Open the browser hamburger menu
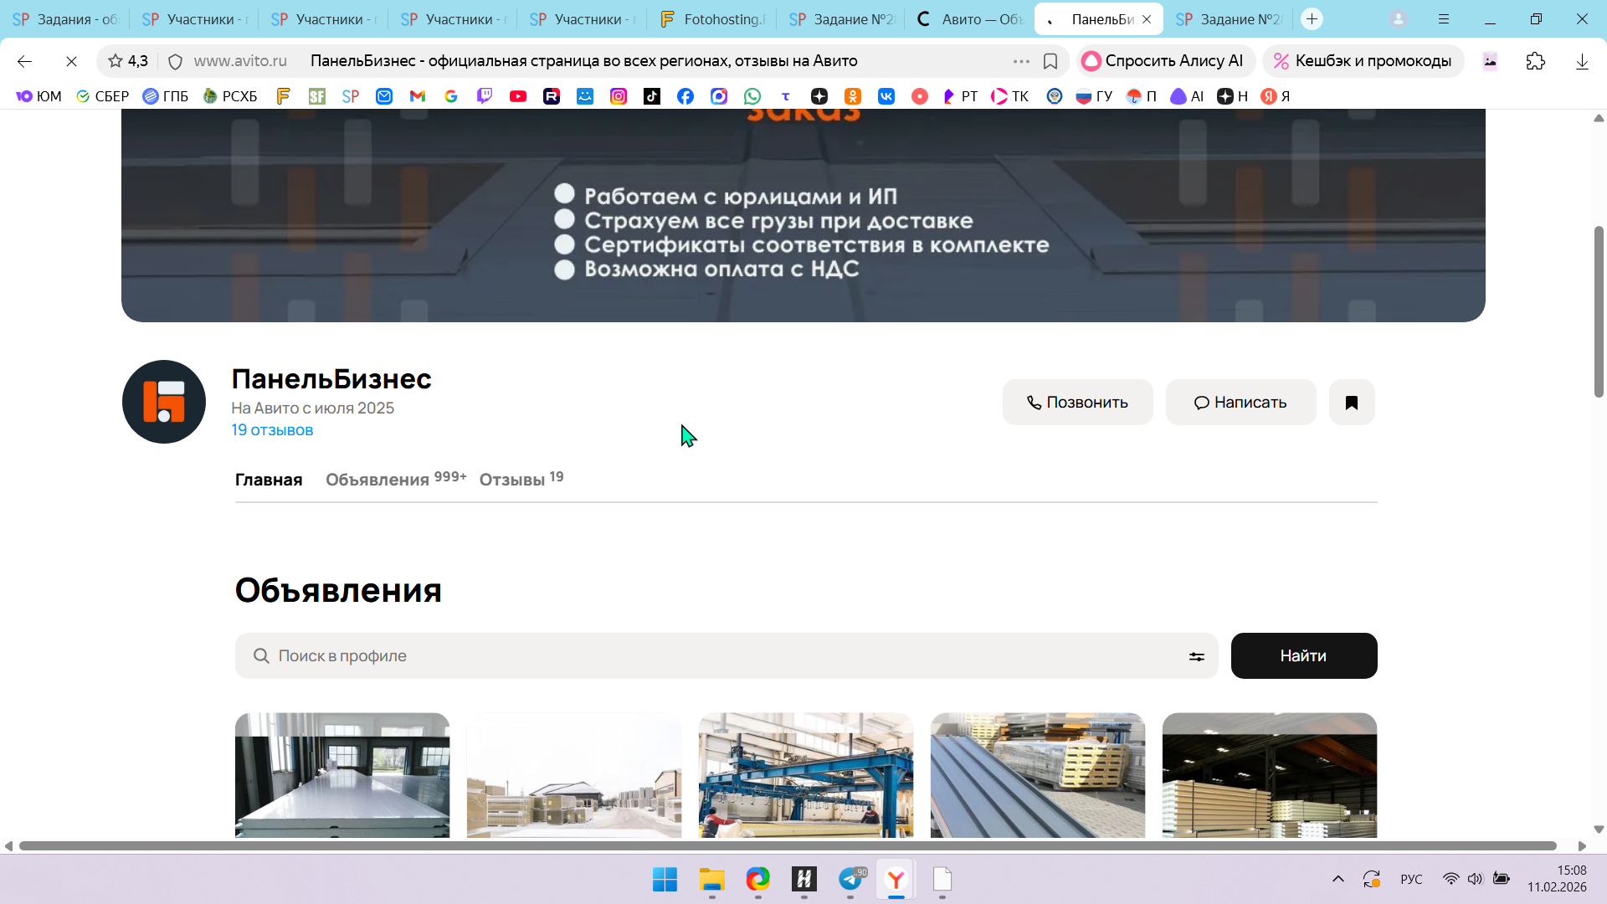Image resolution: width=1607 pixels, height=904 pixels. [x=1444, y=18]
